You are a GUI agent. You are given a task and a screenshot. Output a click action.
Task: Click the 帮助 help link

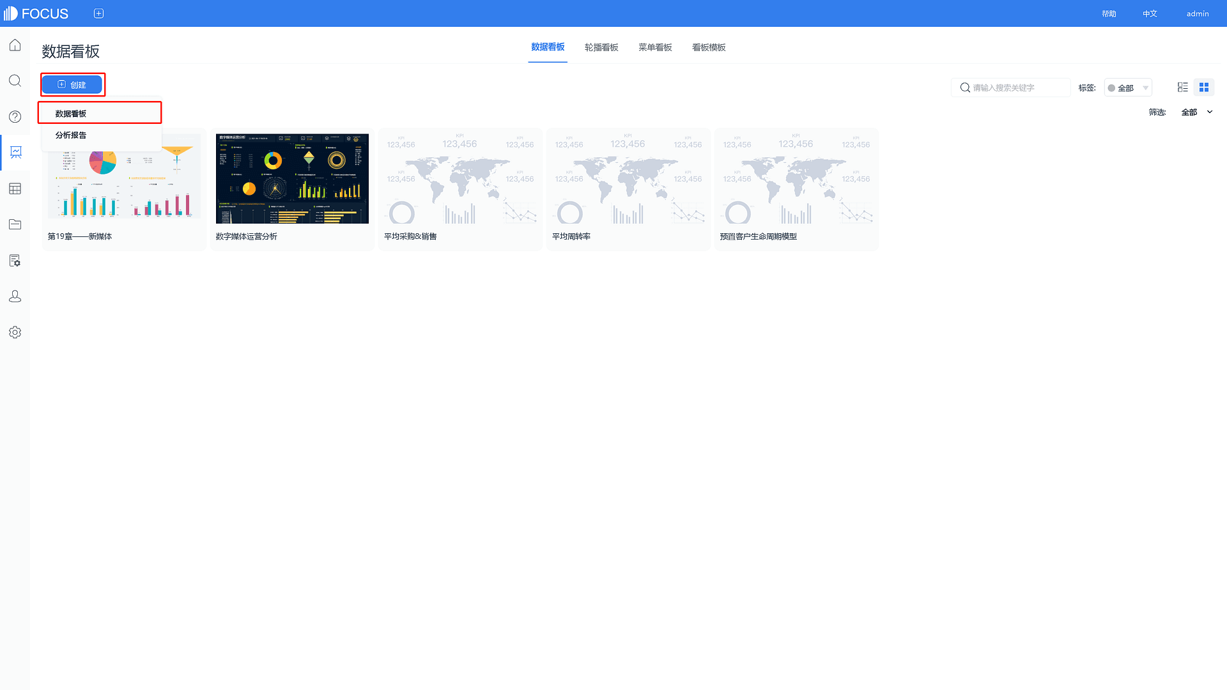tap(1109, 13)
